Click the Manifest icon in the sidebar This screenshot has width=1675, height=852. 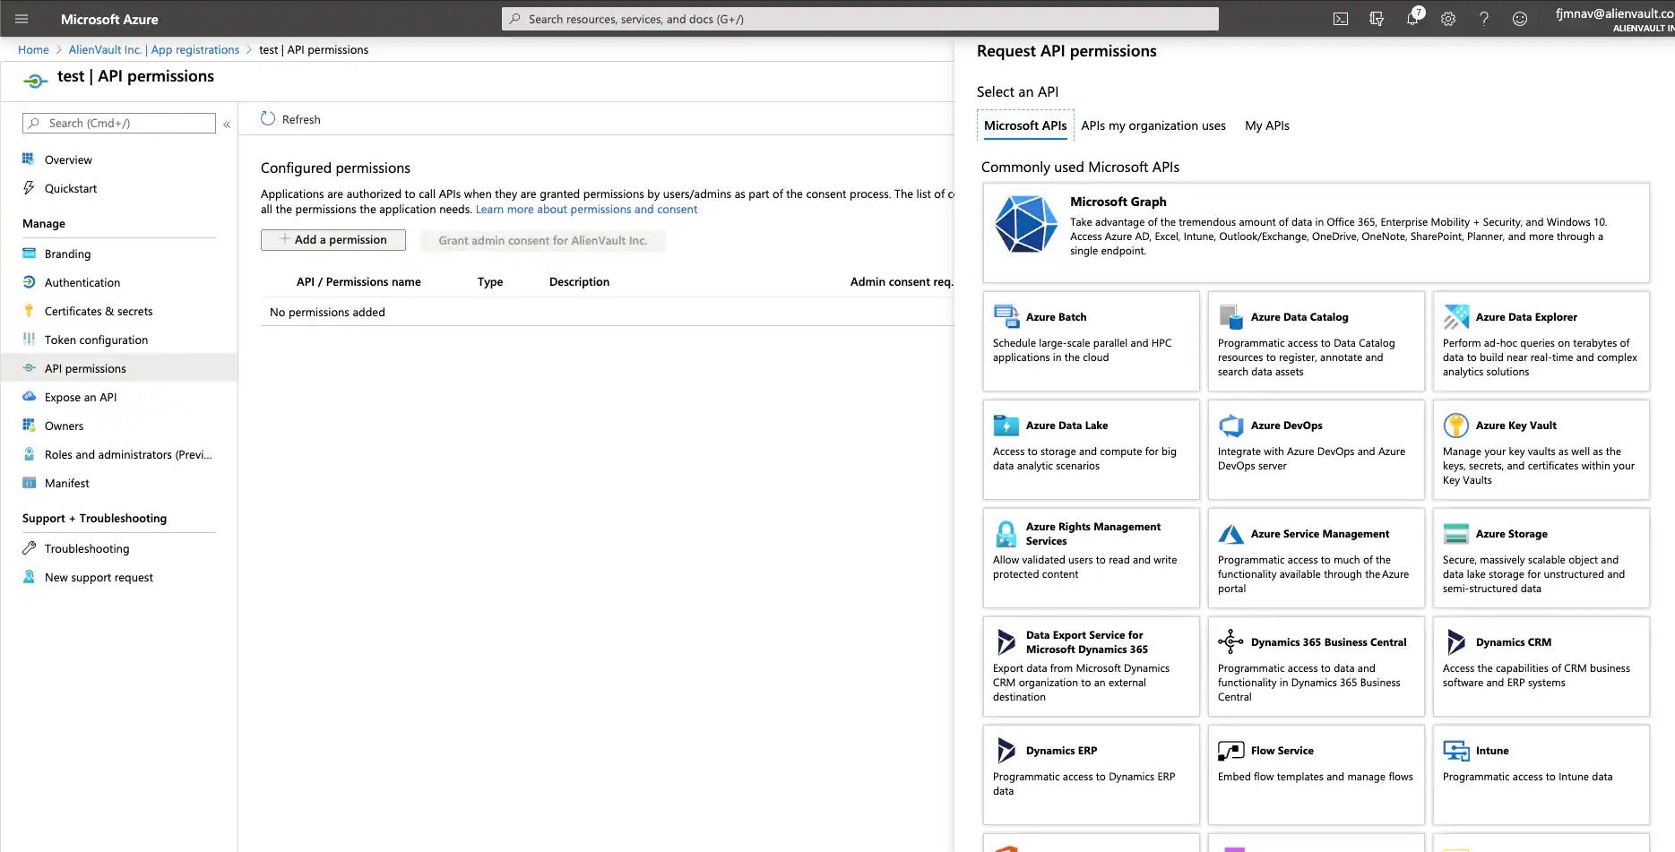click(x=29, y=483)
